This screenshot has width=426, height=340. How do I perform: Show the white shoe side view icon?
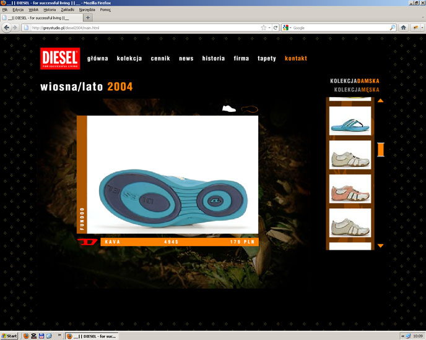click(229, 109)
